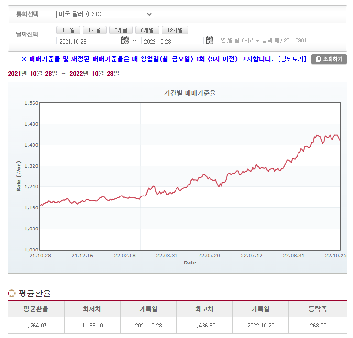
Task: Click the 등락폭 column header
Action: pyautogui.click(x=318, y=309)
